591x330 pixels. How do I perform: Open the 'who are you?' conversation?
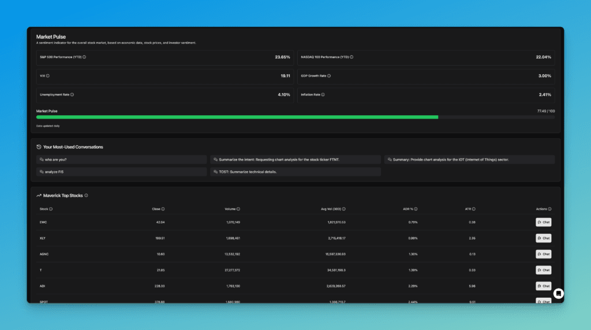121,160
